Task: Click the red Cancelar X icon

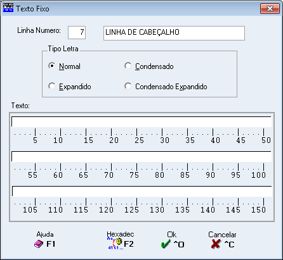Action: coord(216,244)
